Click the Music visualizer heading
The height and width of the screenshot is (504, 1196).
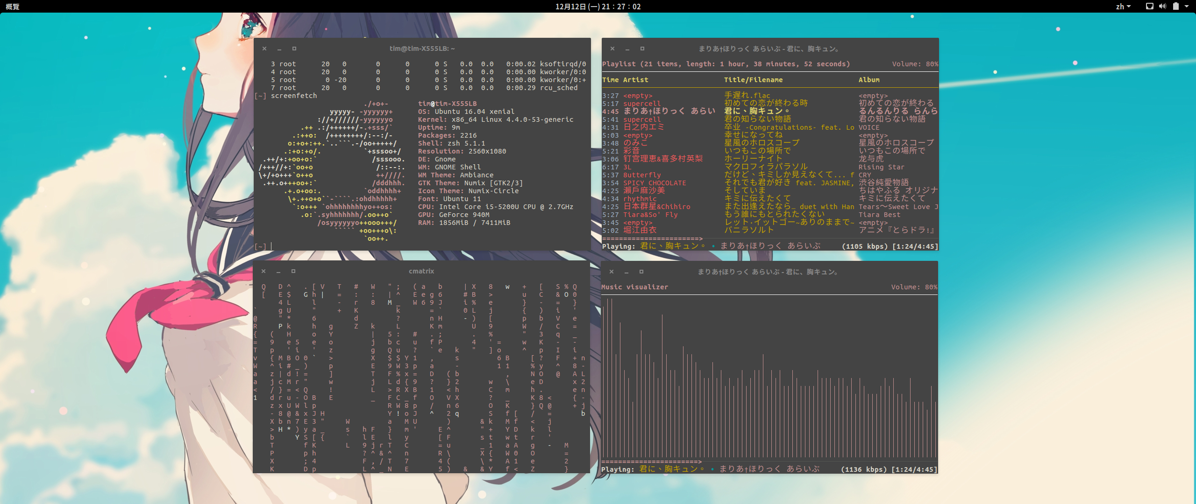click(x=634, y=287)
